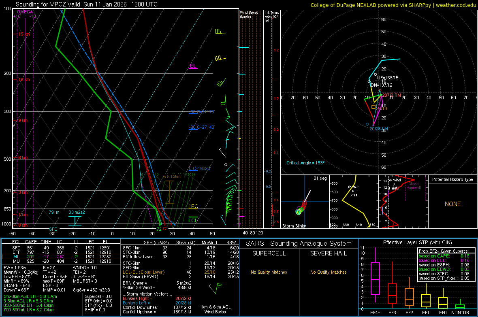Click the '5.5 C/km' lapse rate label

tap(172, 177)
